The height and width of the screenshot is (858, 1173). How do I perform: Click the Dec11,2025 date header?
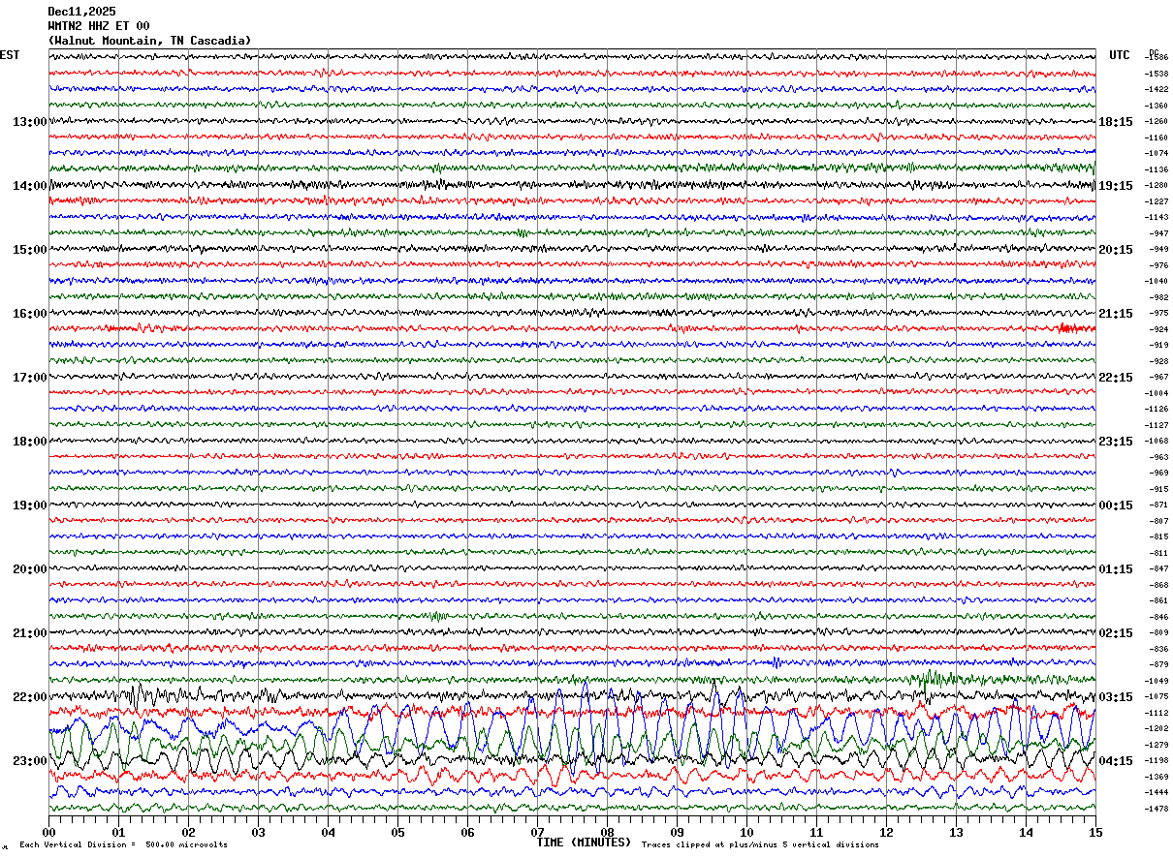tap(82, 12)
